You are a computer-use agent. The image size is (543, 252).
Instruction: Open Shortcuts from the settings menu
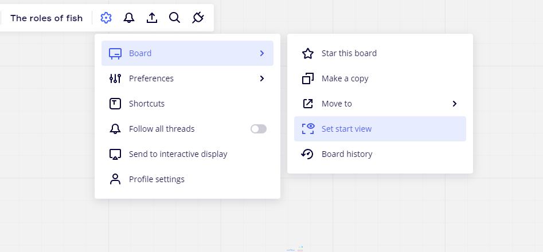147,104
